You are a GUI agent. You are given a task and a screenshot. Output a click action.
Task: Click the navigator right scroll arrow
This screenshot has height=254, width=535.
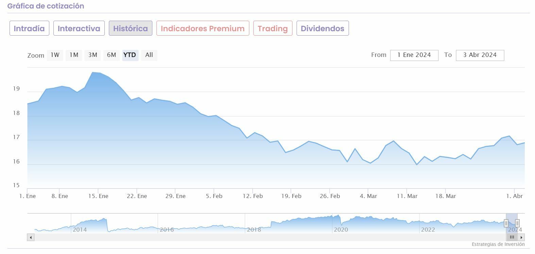coord(521,237)
